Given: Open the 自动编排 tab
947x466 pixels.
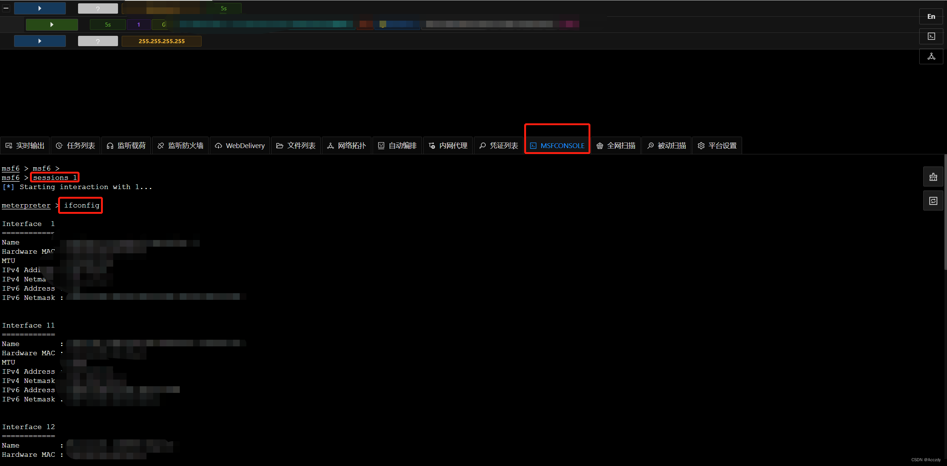Looking at the screenshot, I should 397,145.
